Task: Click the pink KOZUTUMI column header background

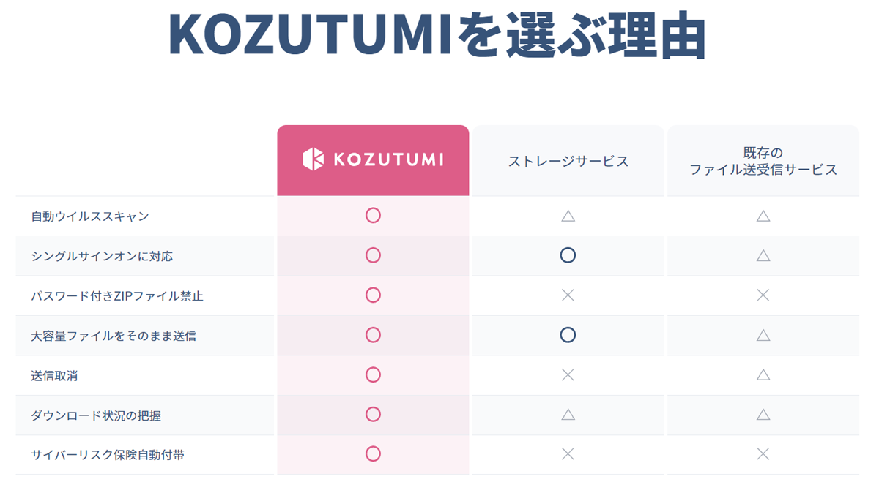Action: tap(373, 160)
